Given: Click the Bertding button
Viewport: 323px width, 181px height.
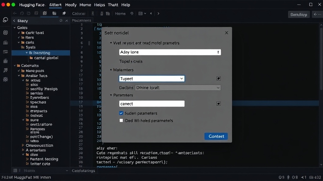Looking at the screenshot, I should pos(299,14).
